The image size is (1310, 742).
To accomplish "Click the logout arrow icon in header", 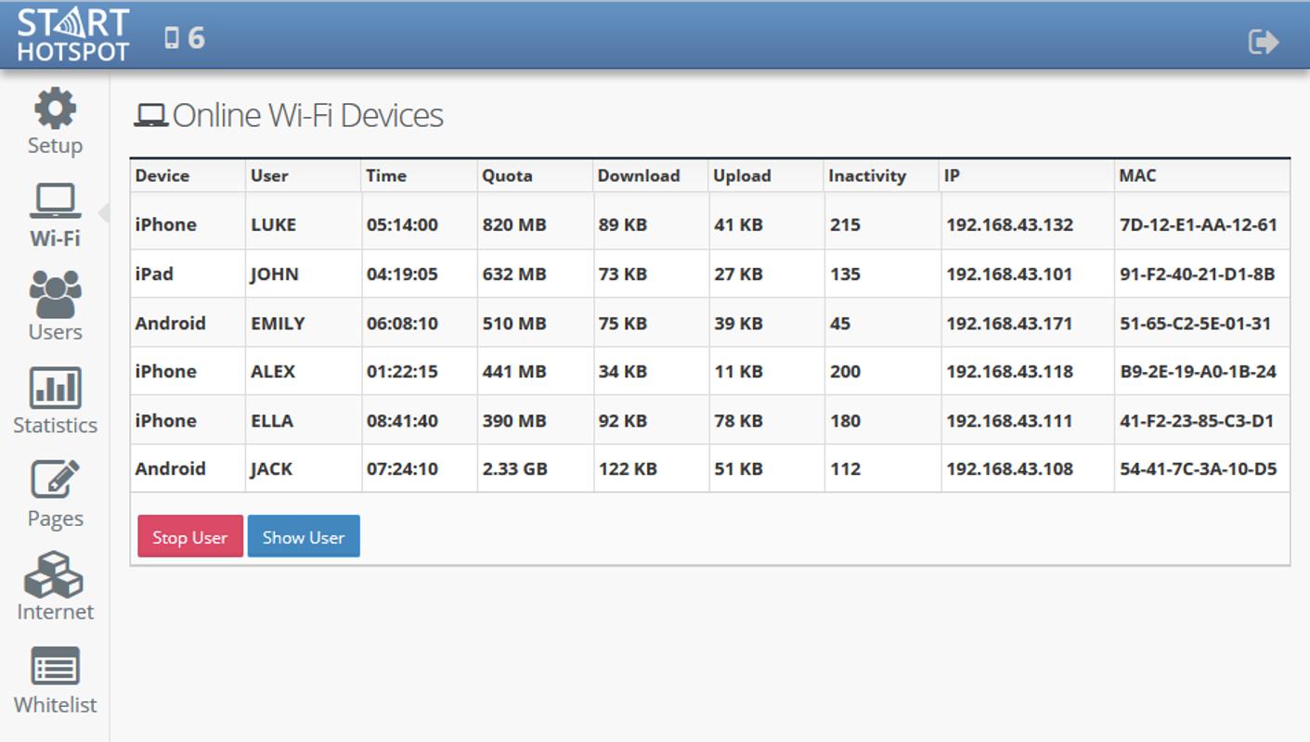I will coord(1264,41).
